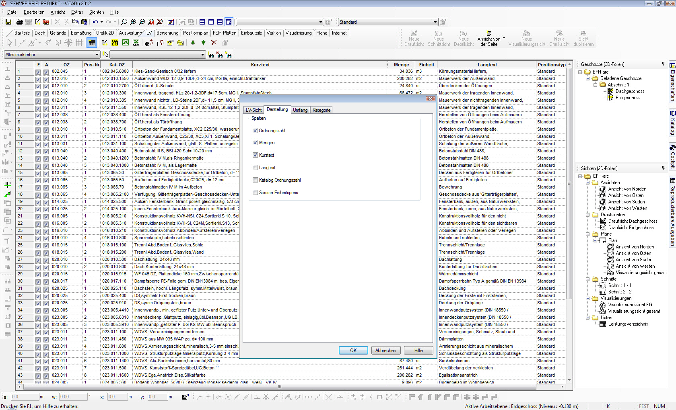The height and width of the screenshot is (410, 676).
Task: Click the CSV export icon
Action: pyautogui.click(x=136, y=43)
